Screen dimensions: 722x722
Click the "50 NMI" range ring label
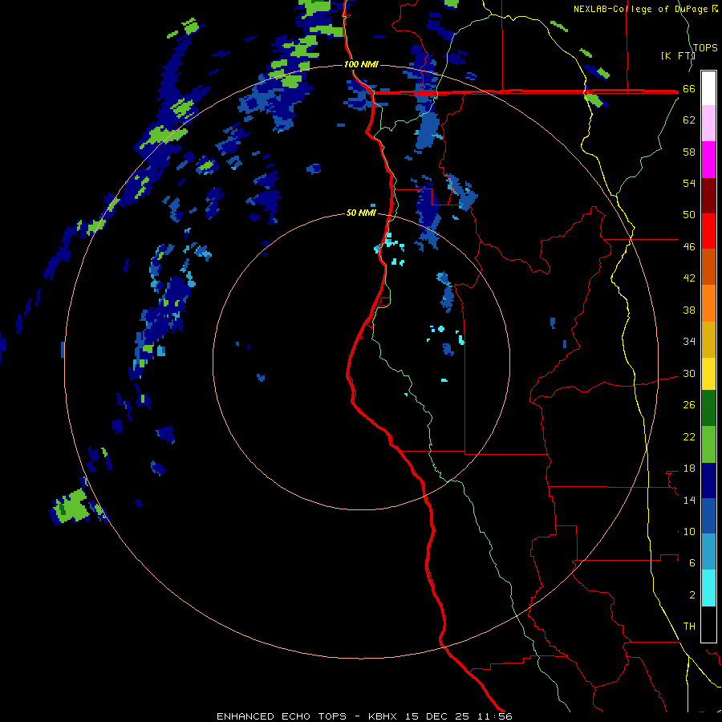(x=361, y=213)
